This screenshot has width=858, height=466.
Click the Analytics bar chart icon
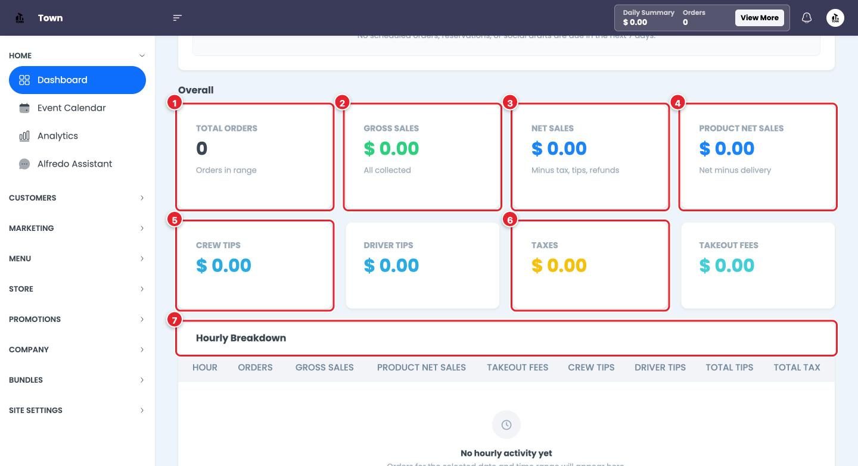[24, 136]
